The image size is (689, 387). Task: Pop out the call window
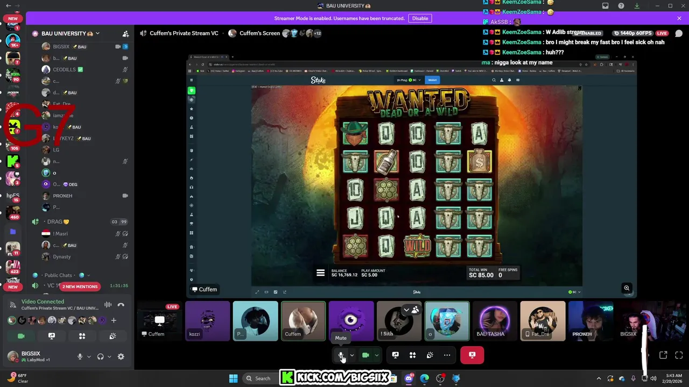(663, 355)
